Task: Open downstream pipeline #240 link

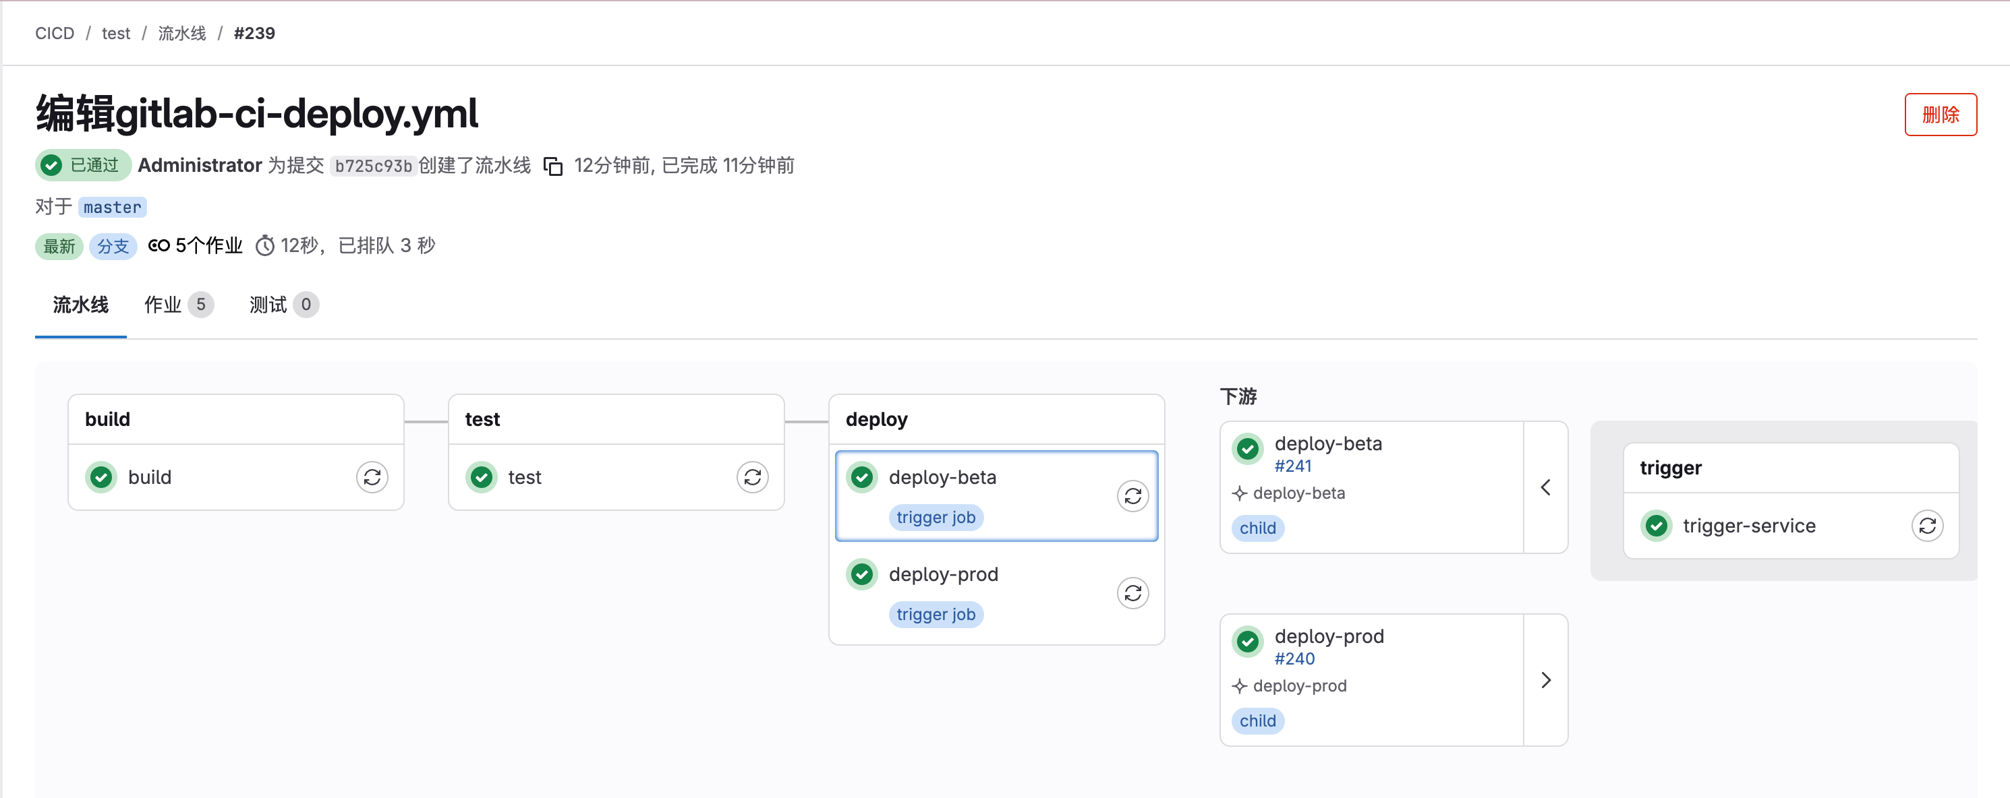Action: pos(1294,658)
